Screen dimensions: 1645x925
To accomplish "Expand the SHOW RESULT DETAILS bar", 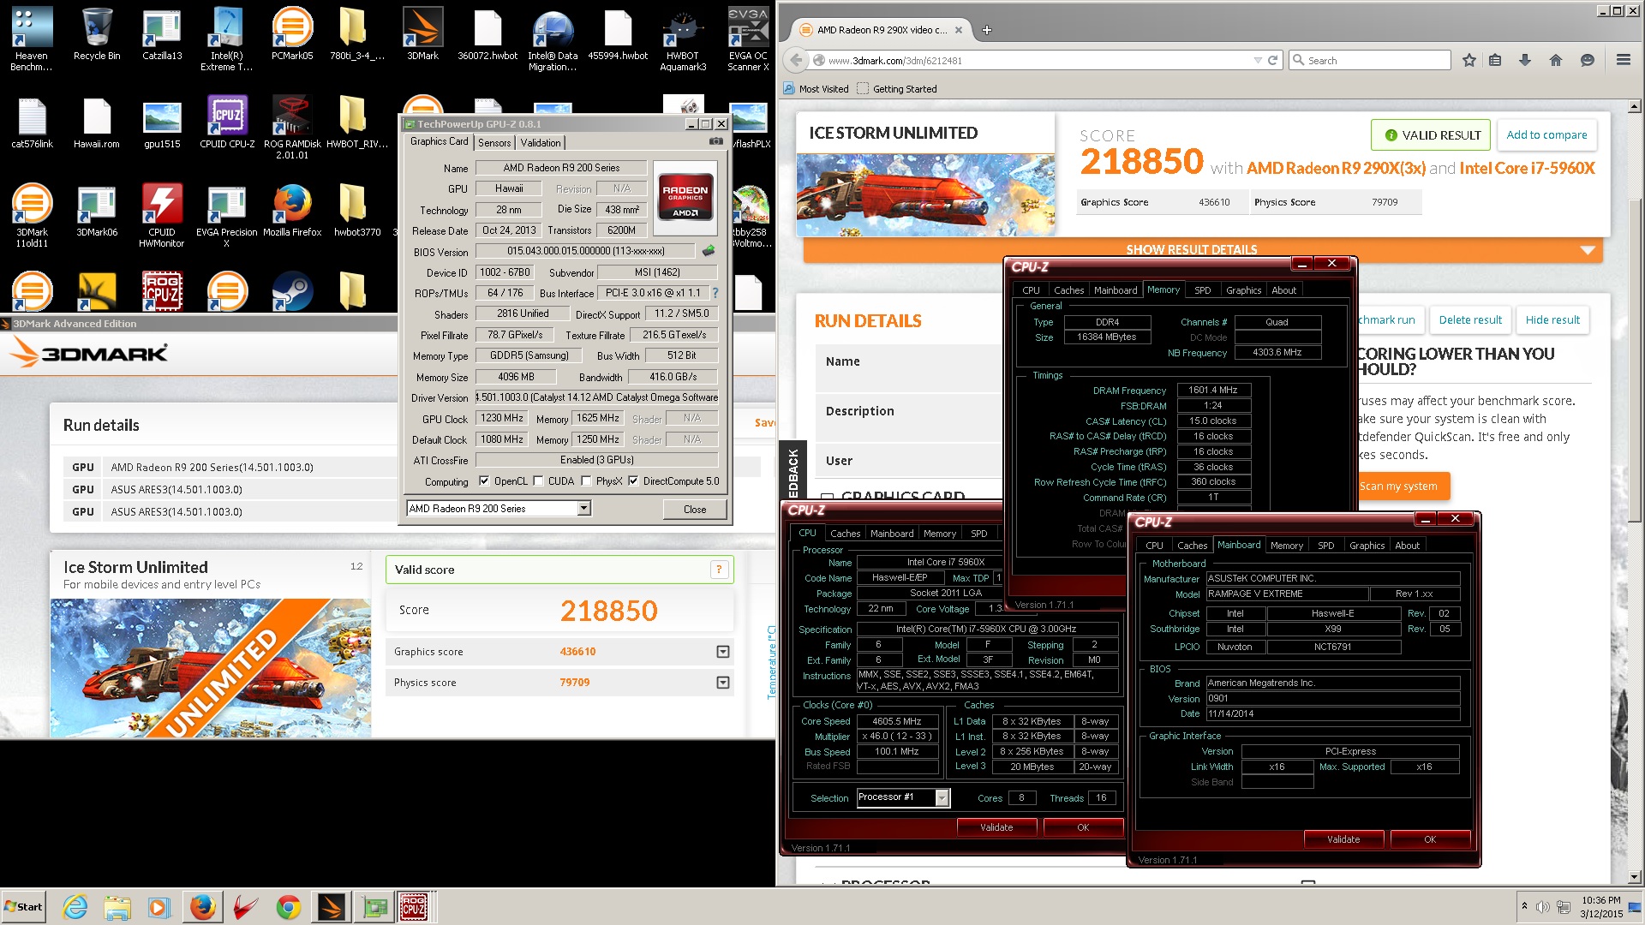I will point(1203,250).
